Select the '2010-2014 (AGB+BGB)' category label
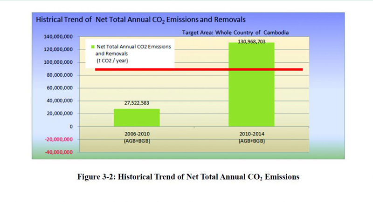This screenshot has width=373, height=202. click(251, 136)
